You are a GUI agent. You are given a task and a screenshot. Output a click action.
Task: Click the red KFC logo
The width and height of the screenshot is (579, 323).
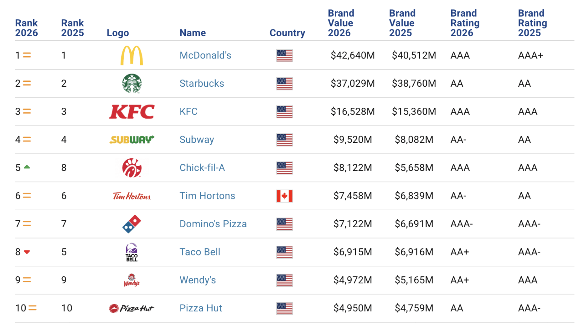[x=132, y=112]
